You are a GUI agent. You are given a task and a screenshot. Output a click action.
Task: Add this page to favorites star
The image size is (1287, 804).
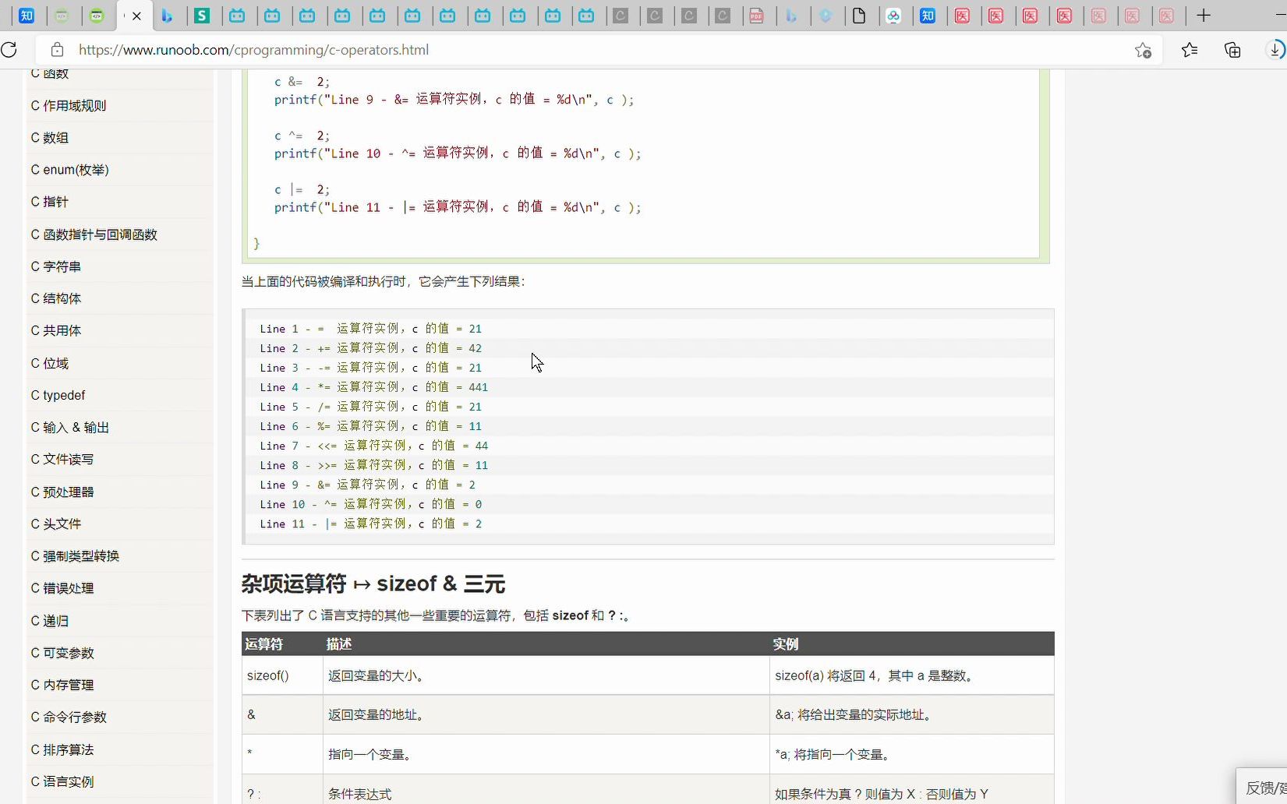pyautogui.click(x=1143, y=50)
